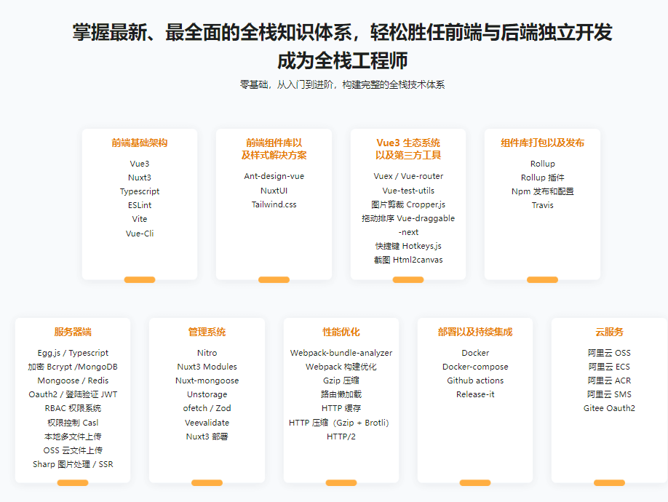The image size is (668, 502).
Task: Select 阿里云 OSS under 云服务
Action: pos(608,353)
